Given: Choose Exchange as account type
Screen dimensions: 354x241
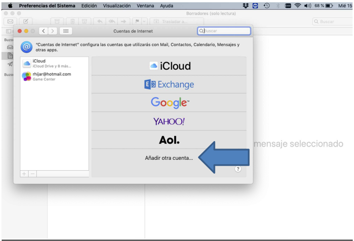Looking at the screenshot, I should pyautogui.click(x=169, y=84).
